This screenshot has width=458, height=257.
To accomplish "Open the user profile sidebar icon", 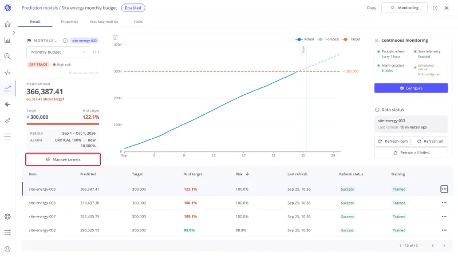I will [x=7, y=249].
